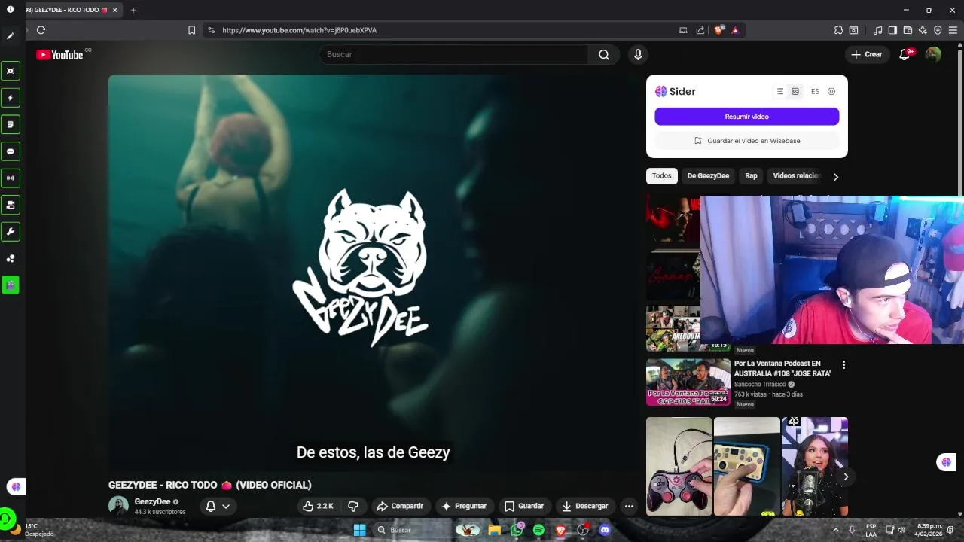964x542 pixels.
Task: Select the pencil tool in left sidebar
Action: 11,36
